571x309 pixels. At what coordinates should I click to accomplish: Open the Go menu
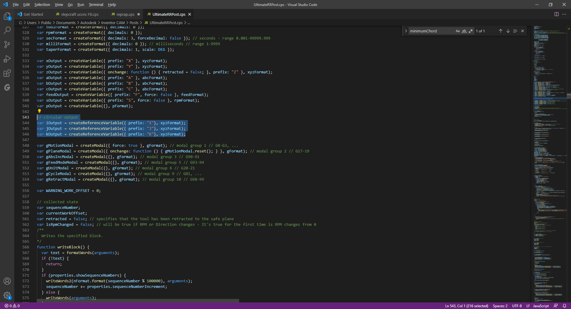tap(70, 4)
